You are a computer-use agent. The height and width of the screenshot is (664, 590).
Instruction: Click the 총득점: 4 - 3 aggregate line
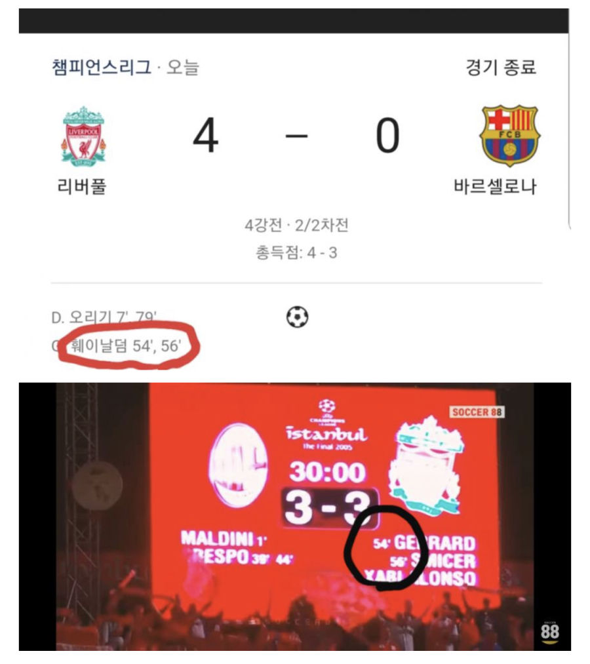click(296, 253)
